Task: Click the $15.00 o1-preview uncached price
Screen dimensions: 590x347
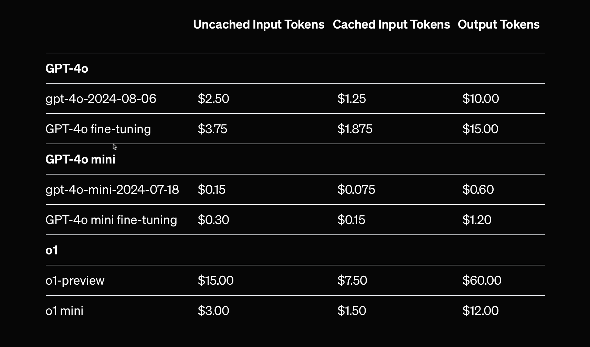Action: pos(215,281)
